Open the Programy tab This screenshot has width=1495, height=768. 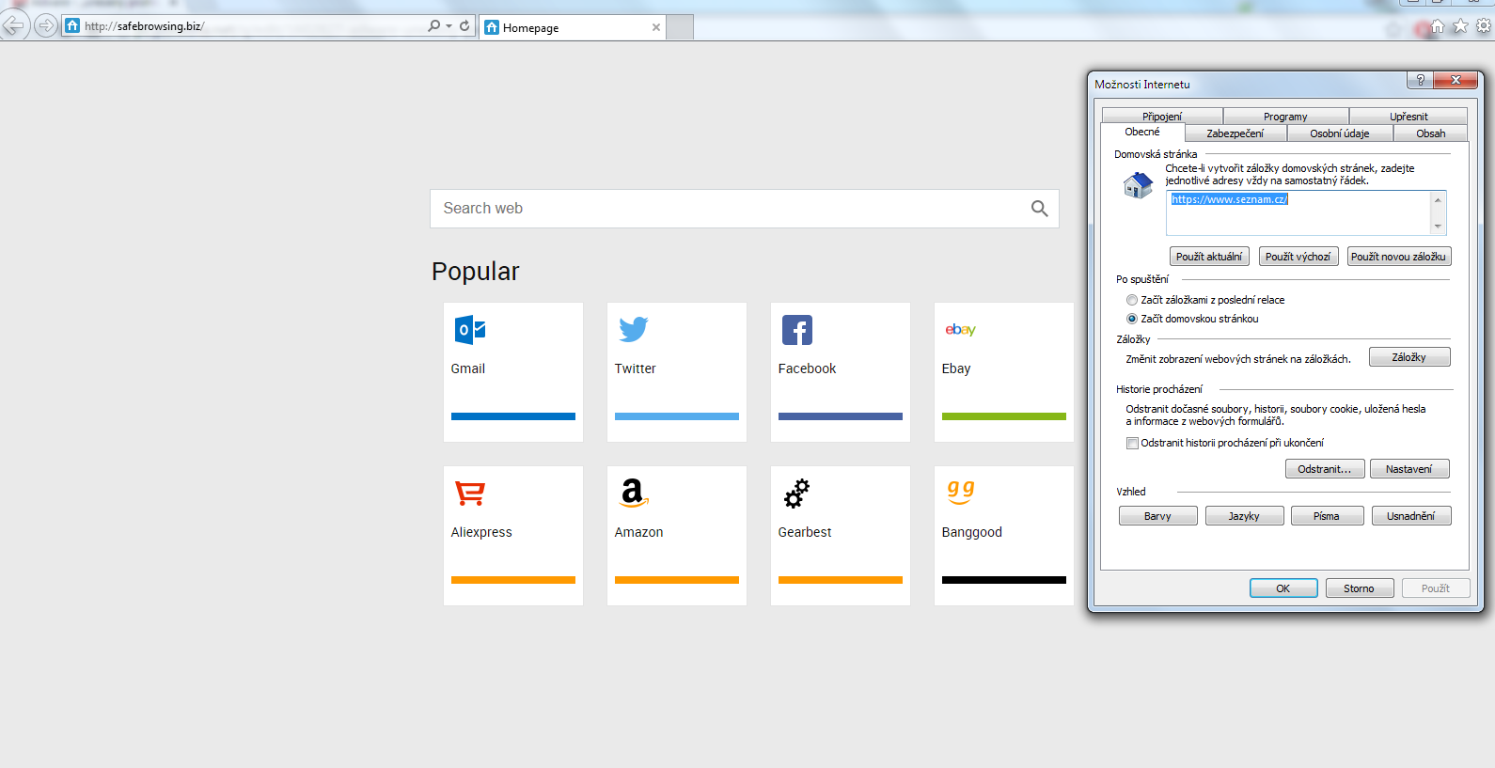tap(1285, 117)
